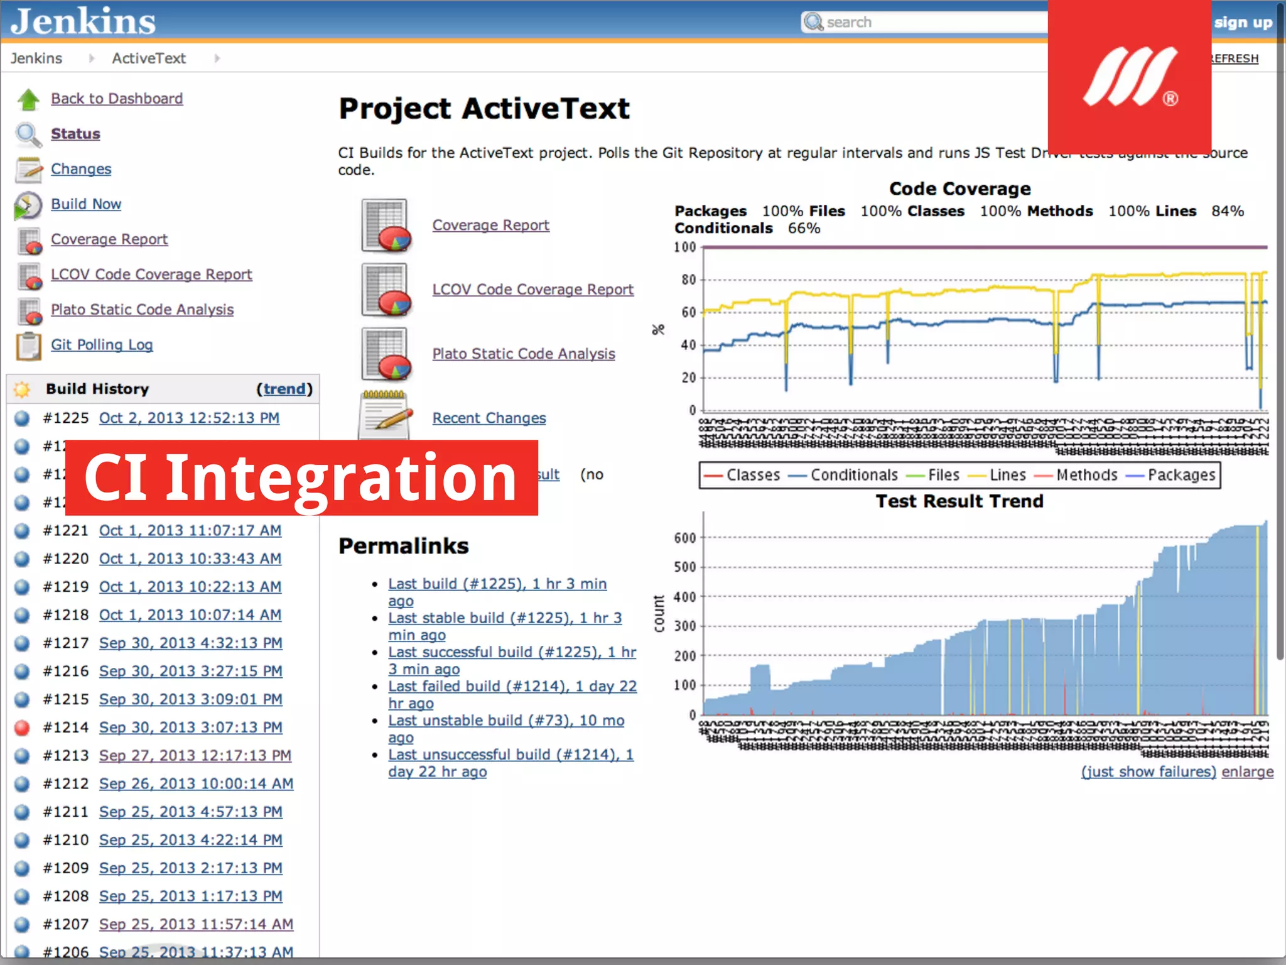Open Git Polling Log link

tap(102, 345)
